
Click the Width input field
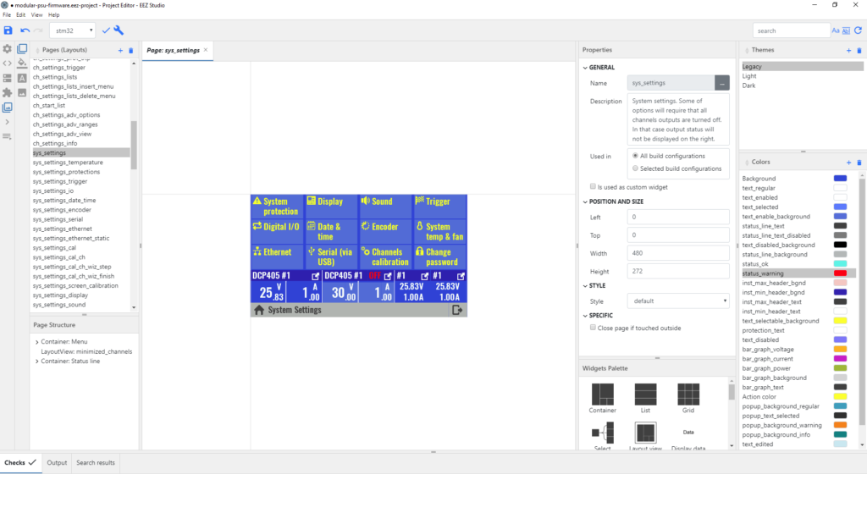point(678,253)
